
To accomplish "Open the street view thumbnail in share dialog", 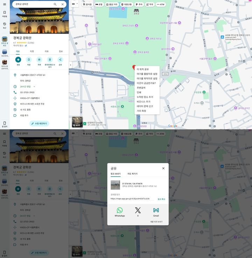I will (x=115, y=185).
